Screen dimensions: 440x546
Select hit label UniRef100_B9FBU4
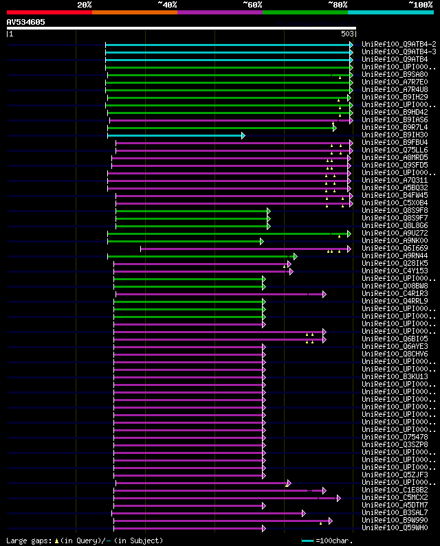pos(395,142)
